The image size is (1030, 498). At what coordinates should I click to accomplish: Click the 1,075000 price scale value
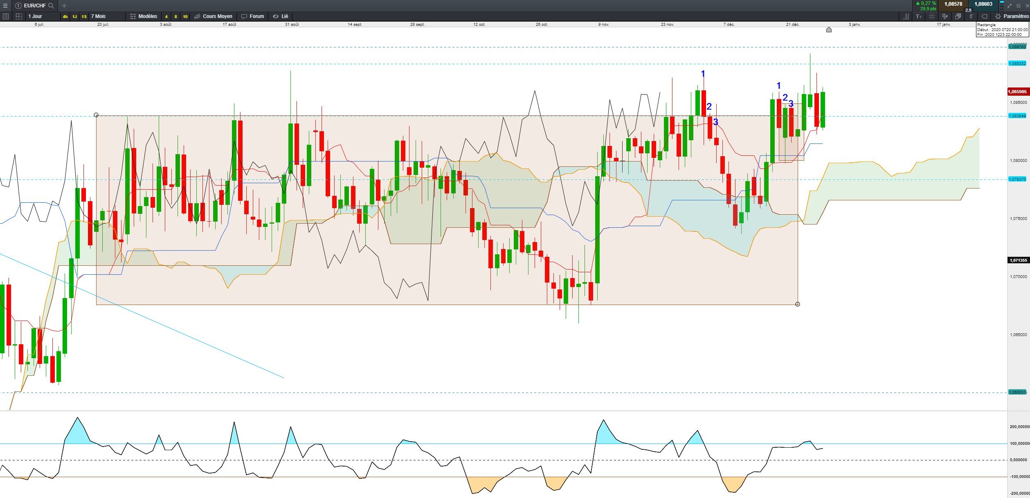[1019, 219]
